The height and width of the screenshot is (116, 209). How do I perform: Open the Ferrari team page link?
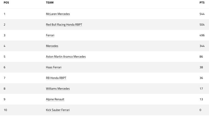(x=50, y=35)
